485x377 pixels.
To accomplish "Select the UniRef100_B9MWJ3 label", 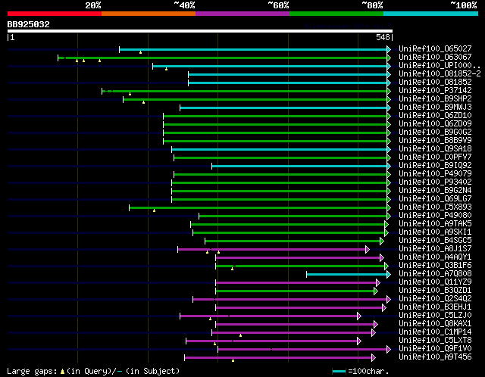I will [x=435, y=107].
